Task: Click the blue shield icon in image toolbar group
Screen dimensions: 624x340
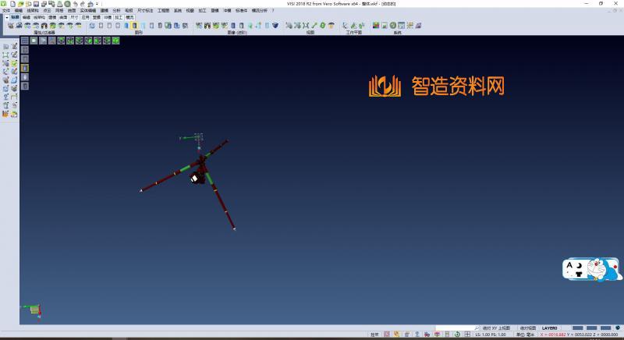Action: coord(275,26)
